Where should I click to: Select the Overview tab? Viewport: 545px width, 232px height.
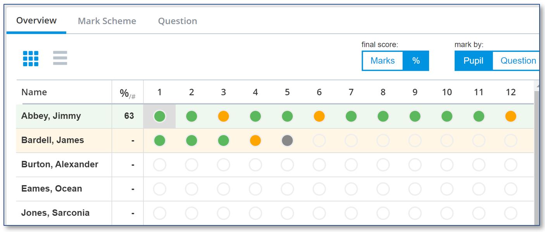coord(36,21)
